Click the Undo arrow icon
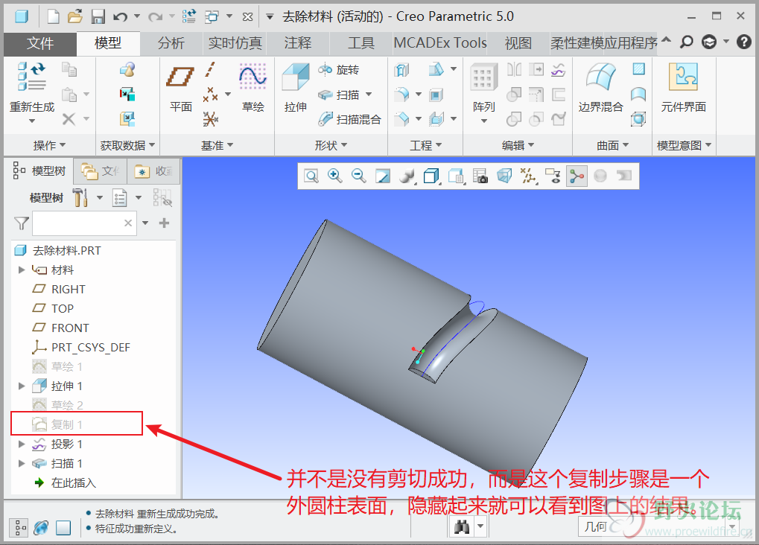Screen dimensions: 759x545 point(121,17)
